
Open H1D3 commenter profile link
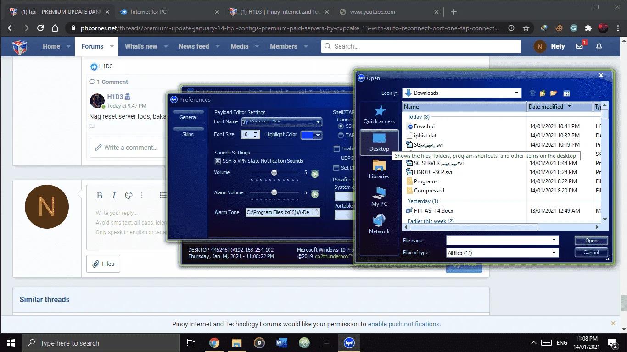pyautogui.click(x=115, y=97)
